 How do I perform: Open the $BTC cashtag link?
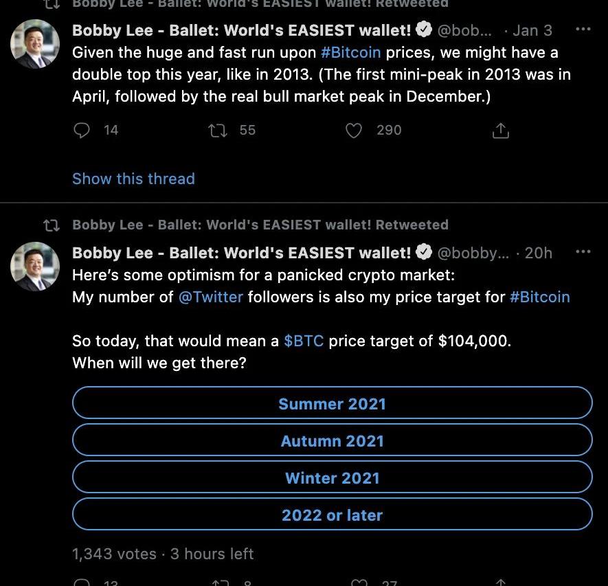click(304, 341)
